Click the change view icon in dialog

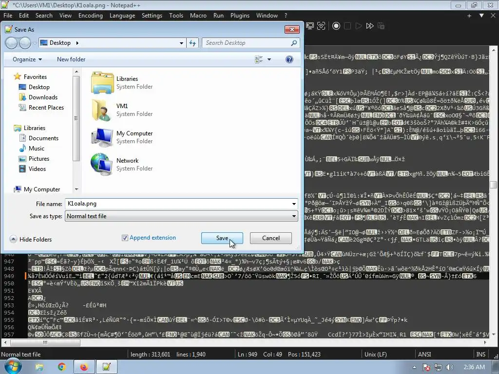point(259,59)
